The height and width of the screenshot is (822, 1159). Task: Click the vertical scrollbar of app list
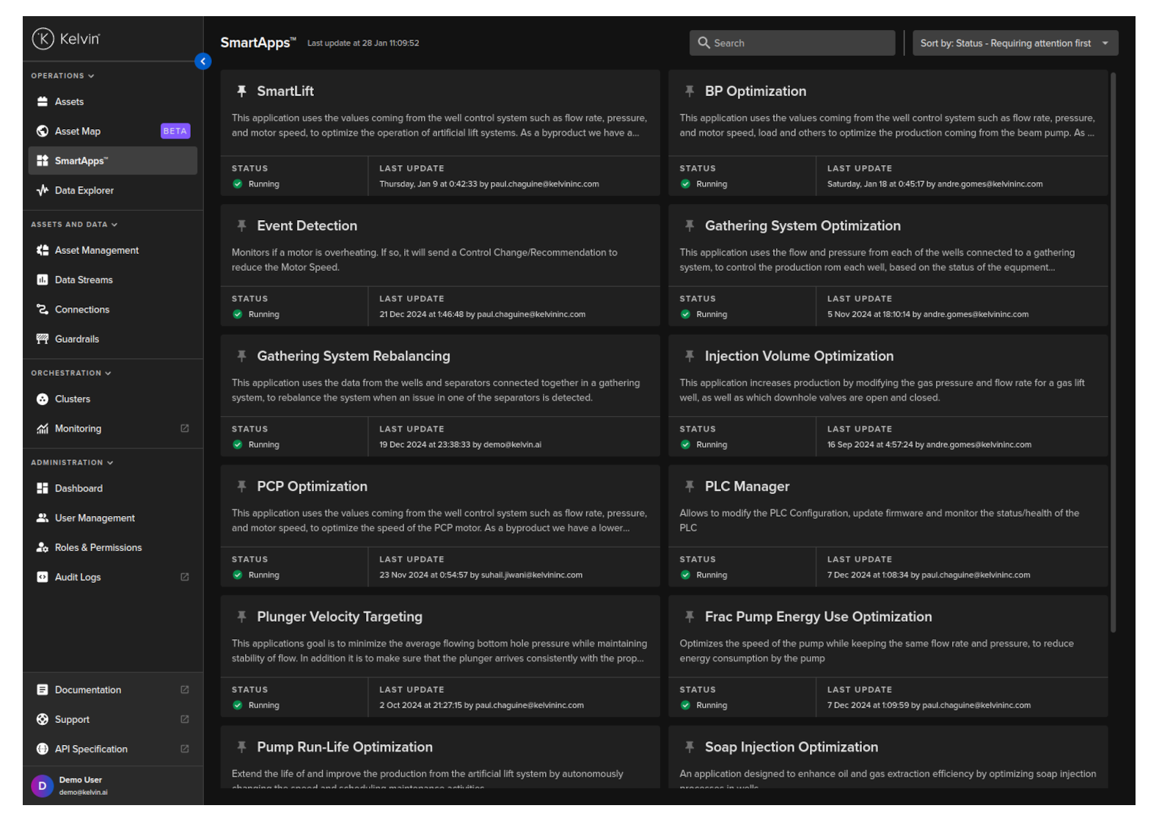point(1113,352)
